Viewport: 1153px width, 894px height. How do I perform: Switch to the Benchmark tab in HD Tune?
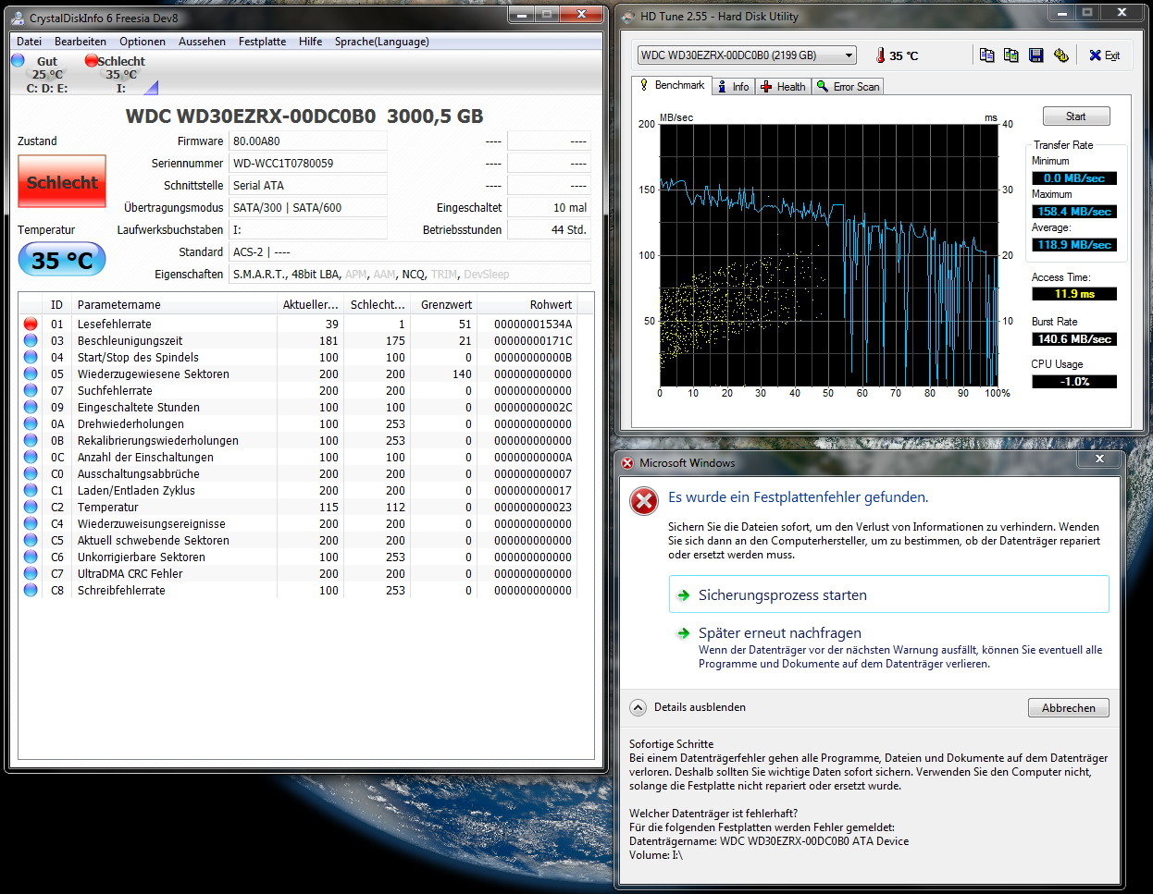pyautogui.click(x=672, y=85)
